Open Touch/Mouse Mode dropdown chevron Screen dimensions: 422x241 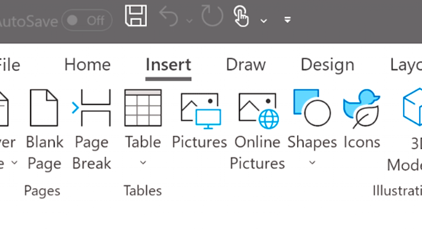264,21
